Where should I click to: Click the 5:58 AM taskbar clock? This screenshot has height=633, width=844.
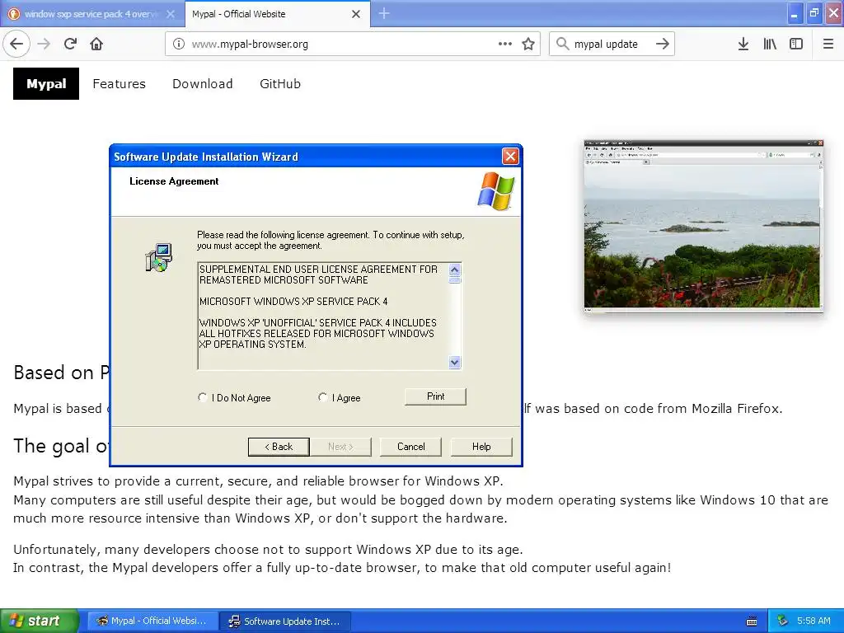coord(814,621)
